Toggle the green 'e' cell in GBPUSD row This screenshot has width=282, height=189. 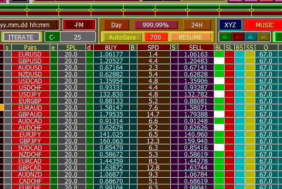[54, 61]
